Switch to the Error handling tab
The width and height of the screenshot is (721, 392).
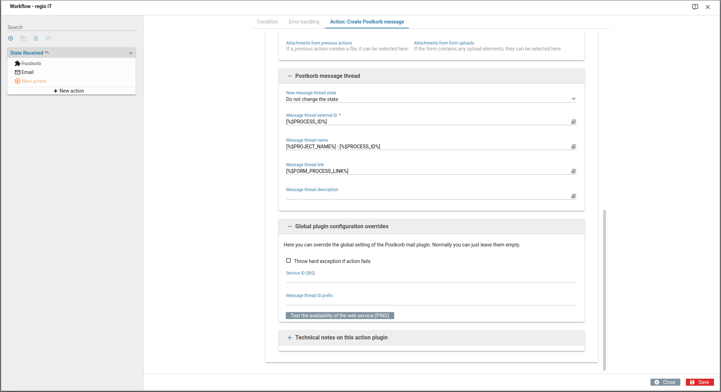click(x=304, y=22)
